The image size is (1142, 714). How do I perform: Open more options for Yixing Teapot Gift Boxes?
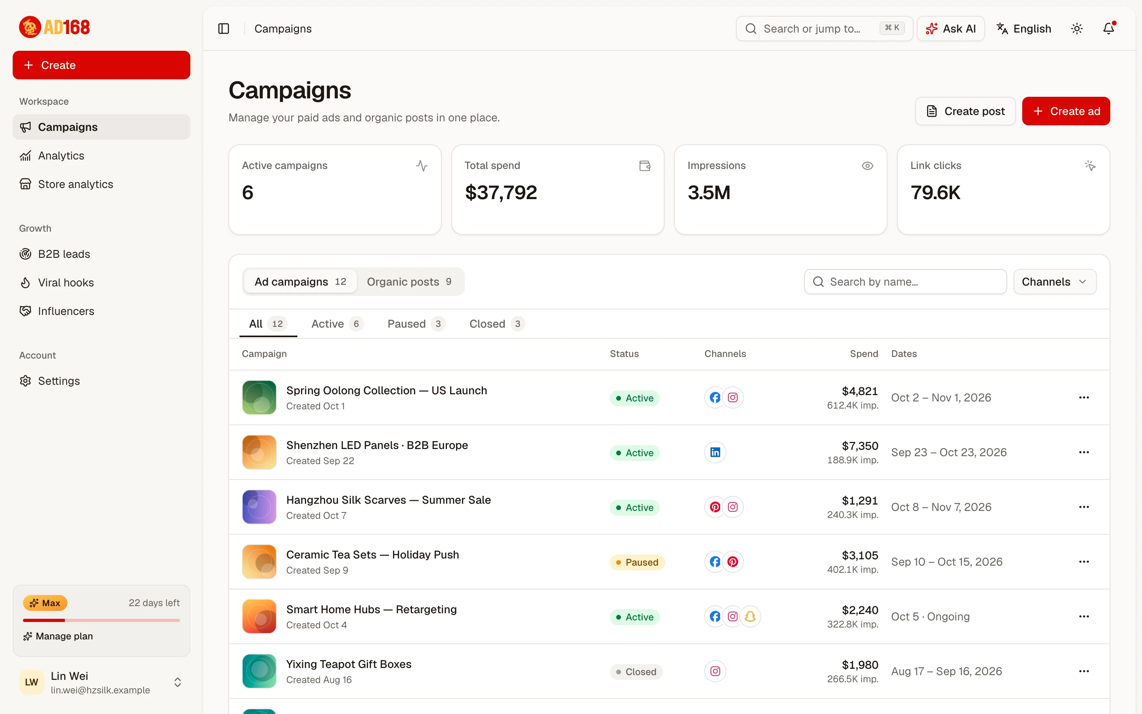[1084, 672]
